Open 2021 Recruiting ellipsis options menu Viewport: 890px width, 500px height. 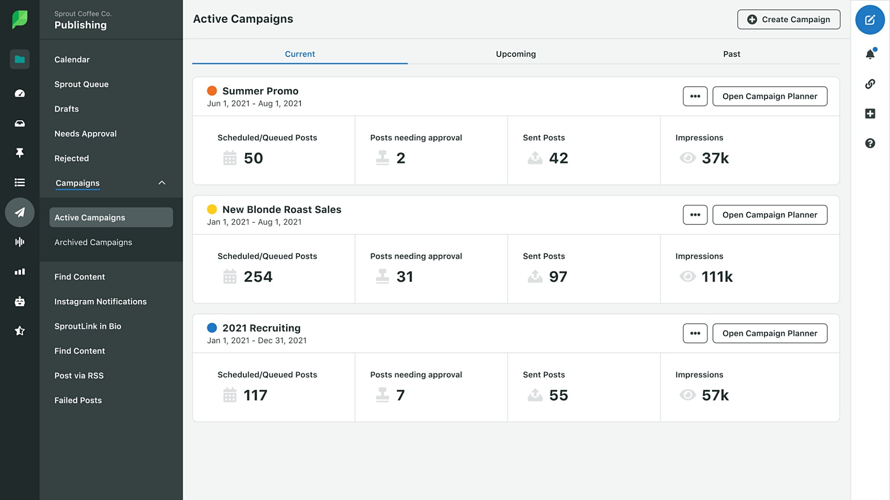coord(695,333)
